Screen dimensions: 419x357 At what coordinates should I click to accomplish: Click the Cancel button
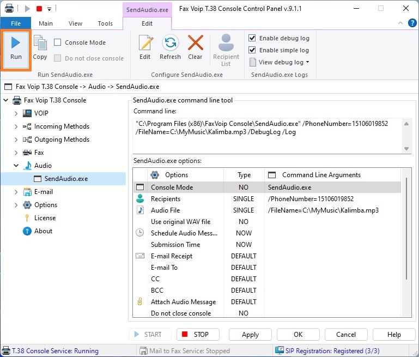click(346, 334)
